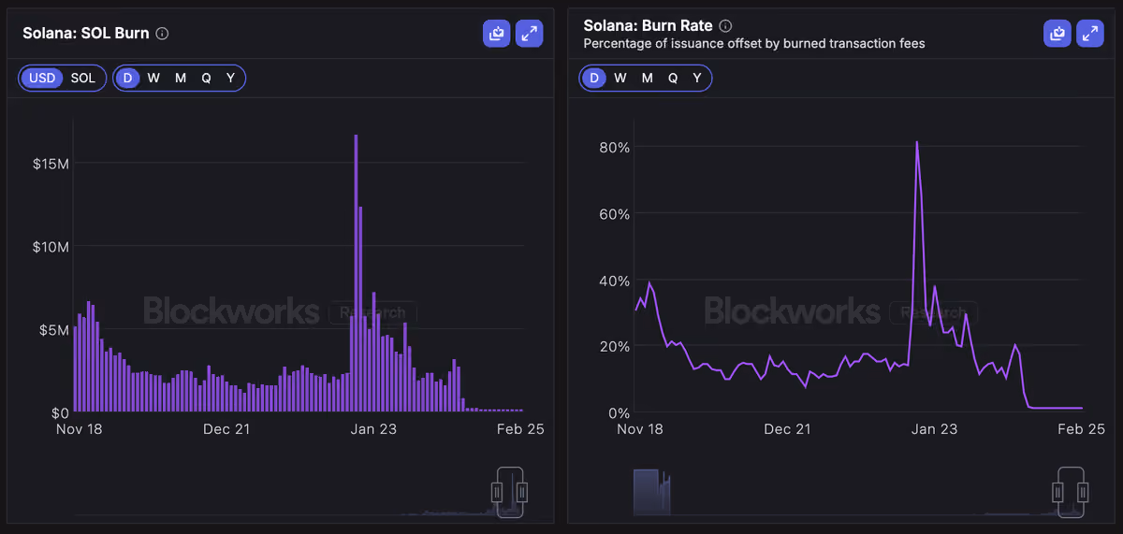Viewport: 1123px width, 534px height.
Task: Click left range handle on Burn Rate navigator
Action: 1058,491
